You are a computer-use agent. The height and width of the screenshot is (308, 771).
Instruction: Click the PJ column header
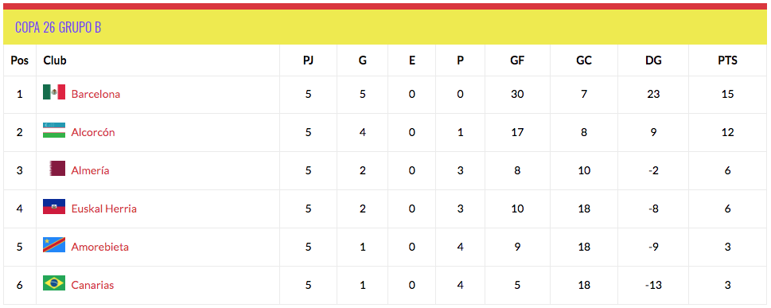(308, 60)
